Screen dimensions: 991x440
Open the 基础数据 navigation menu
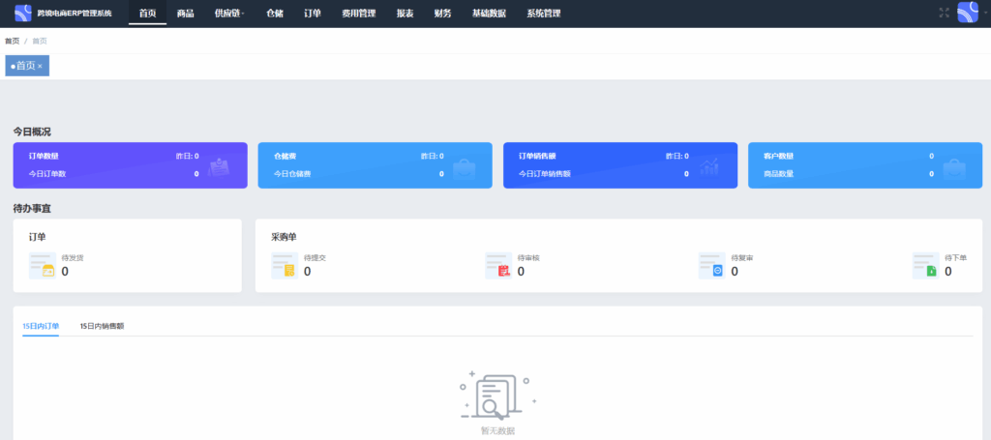(x=489, y=14)
